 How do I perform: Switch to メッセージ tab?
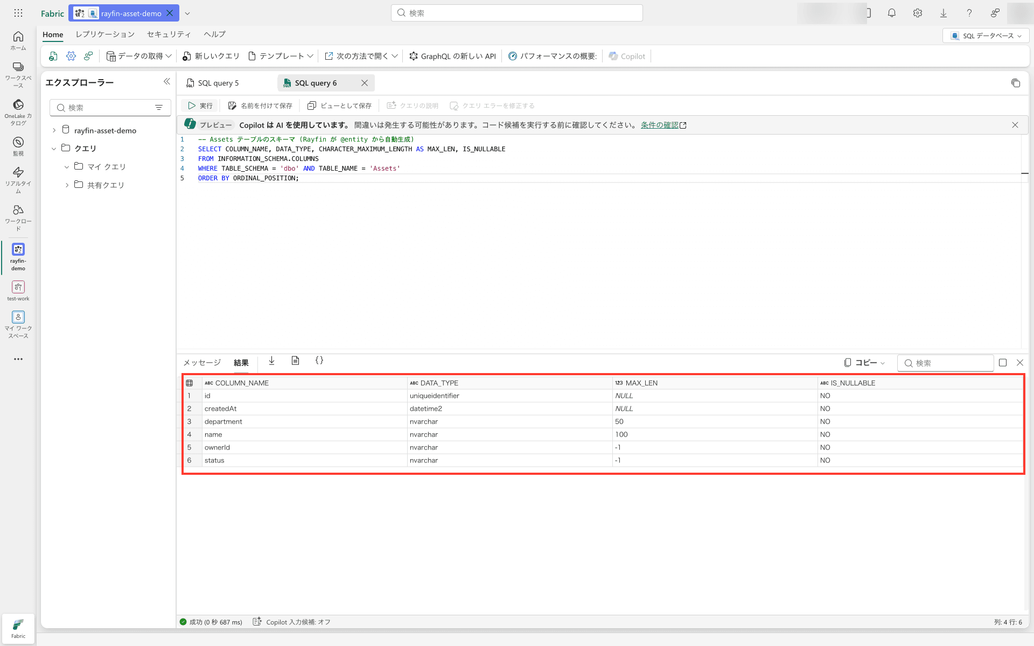202,363
